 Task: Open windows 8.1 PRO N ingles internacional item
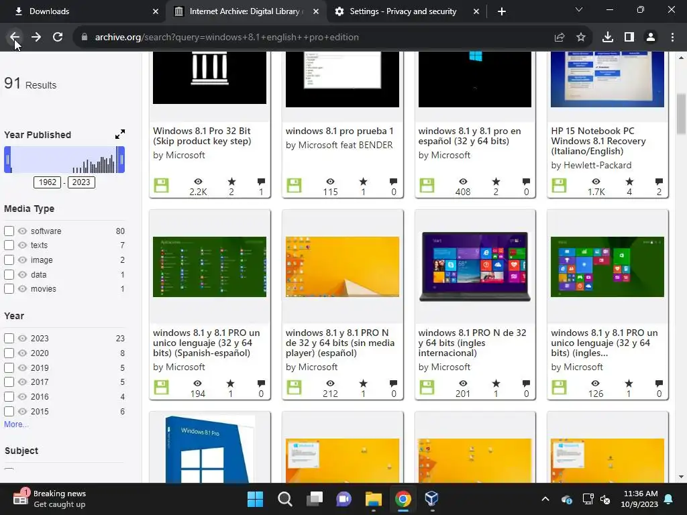pos(472,343)
